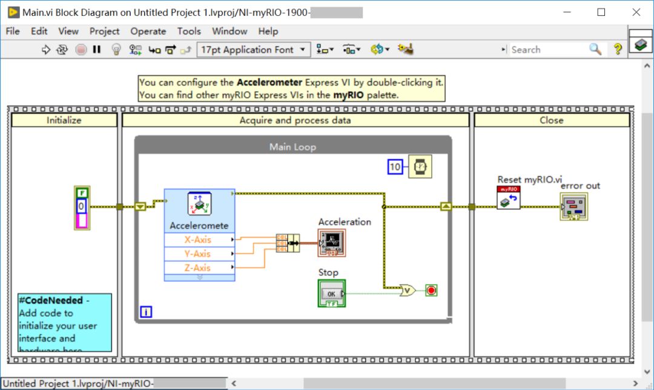
Task: Click the Abort Execution red button
Action: point(81,50)
